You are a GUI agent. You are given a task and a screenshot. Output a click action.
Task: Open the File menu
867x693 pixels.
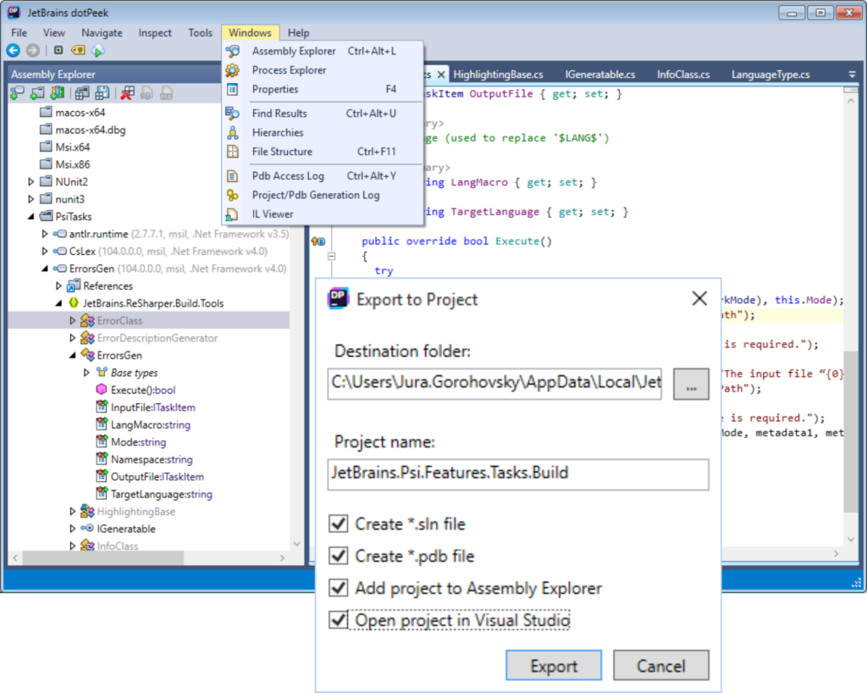19,33
